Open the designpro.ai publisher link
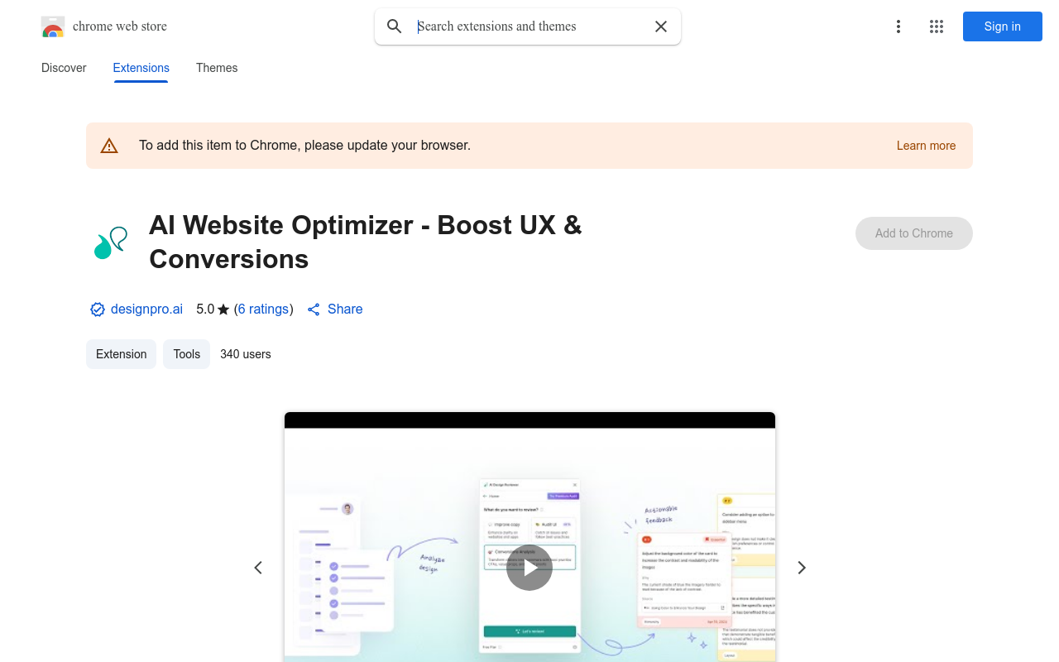This screenshot has width=1059, height=662. point(146,309)
